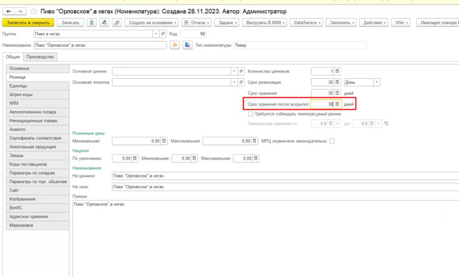
Task: Open calculator for storage temperature to
Action: [x=371, y=124]
